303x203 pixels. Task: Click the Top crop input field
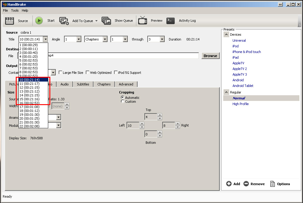[x=151, y=117]
